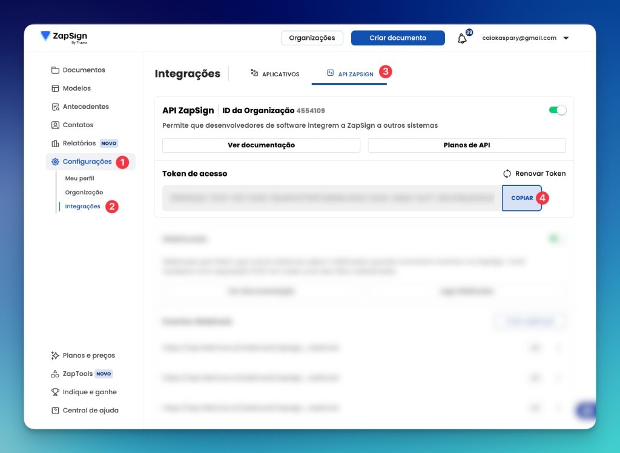
Task: Click COPIAR to copy the access token
Action: point(521,198)
